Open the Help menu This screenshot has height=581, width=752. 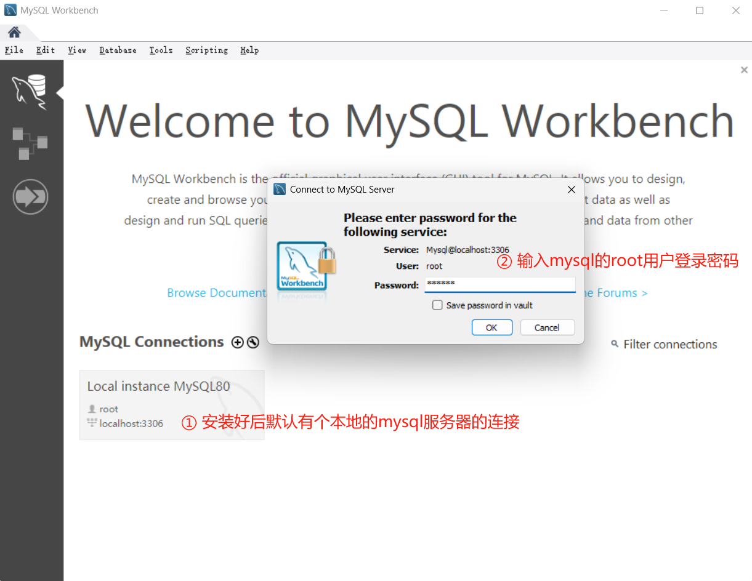tap(249, 50)
